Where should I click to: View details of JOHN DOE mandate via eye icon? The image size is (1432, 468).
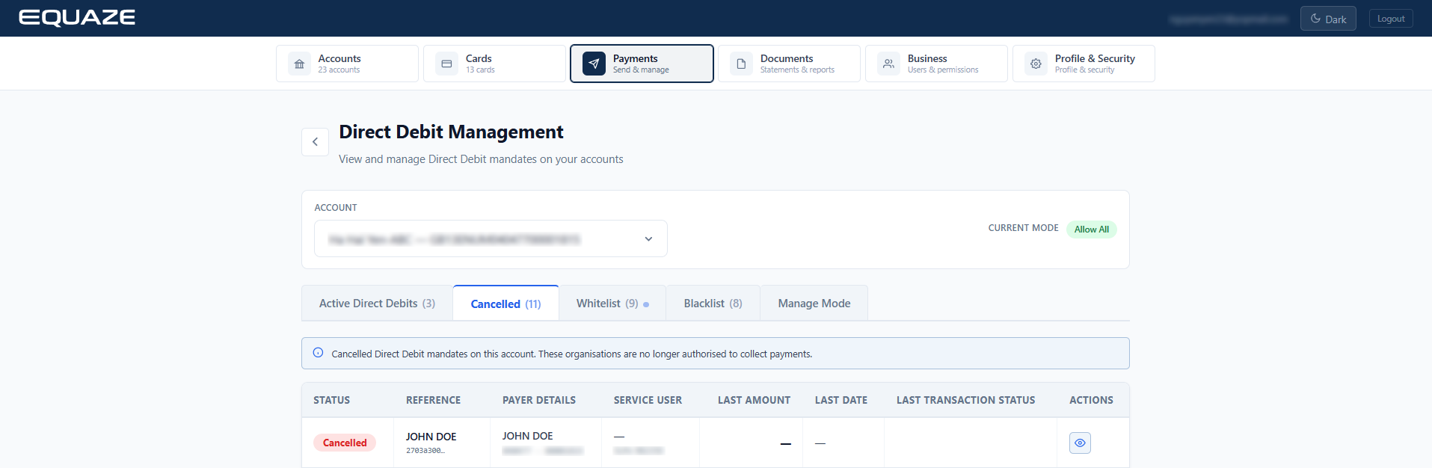(x=1080, y=443)
